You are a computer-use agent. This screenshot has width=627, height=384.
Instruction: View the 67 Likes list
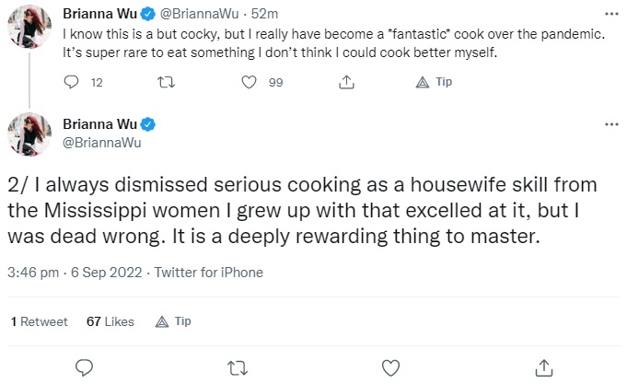[110, 321]
